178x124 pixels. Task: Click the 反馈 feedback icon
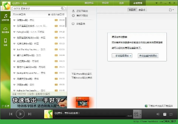pos(3,106)
